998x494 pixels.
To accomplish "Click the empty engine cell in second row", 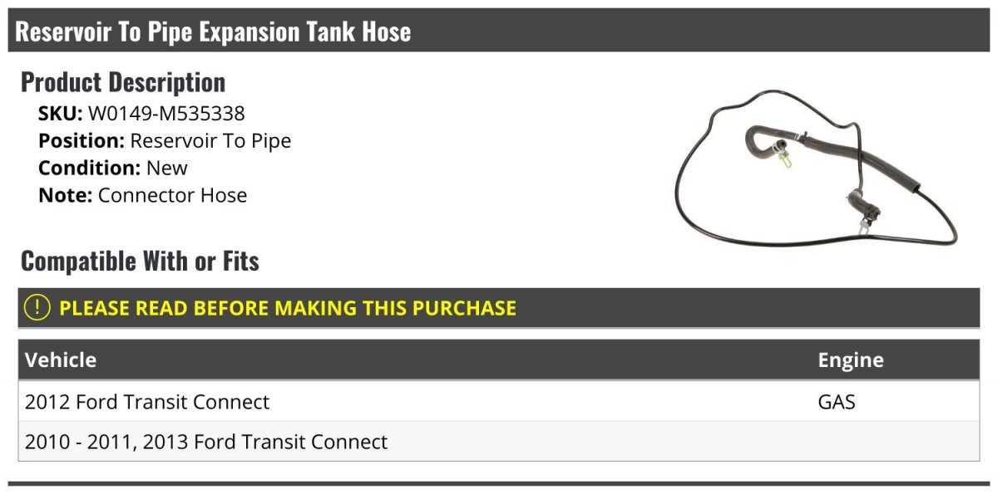I will point(895,442).
